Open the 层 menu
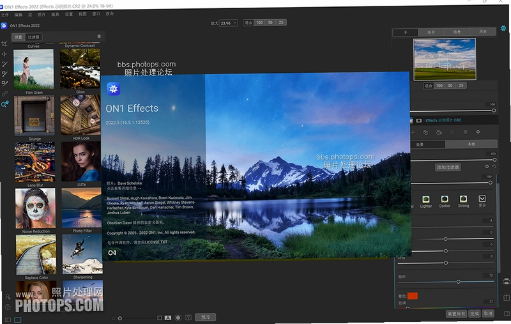The image size is (511, 324). coord(30,15)
